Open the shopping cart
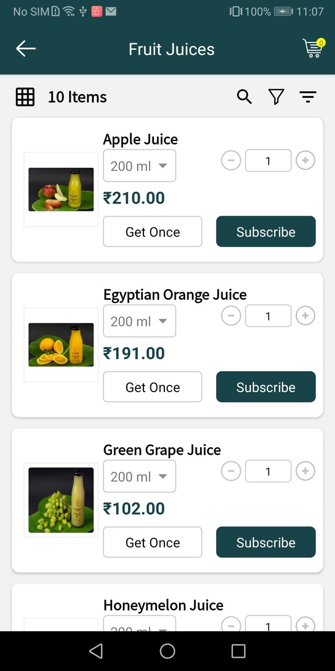The image size is (335, 671). [312, 49]
